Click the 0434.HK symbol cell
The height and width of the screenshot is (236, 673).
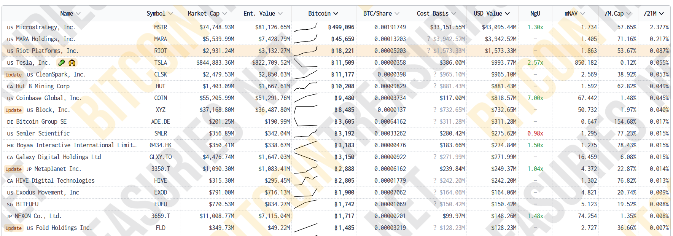[x=161, y=145]
